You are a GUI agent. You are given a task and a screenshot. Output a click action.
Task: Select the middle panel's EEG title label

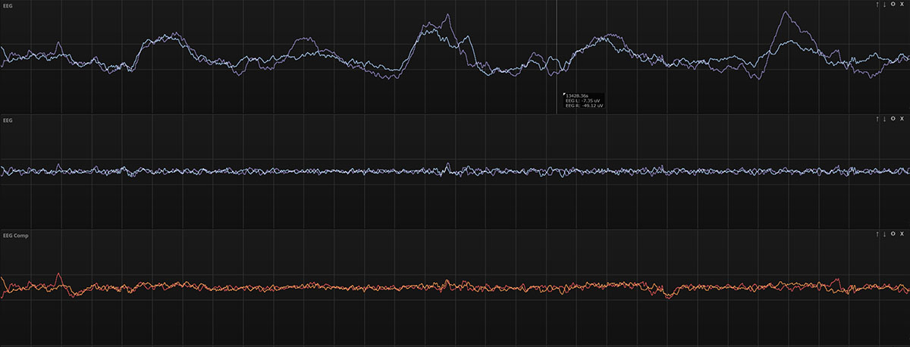(x=8, y=120)
